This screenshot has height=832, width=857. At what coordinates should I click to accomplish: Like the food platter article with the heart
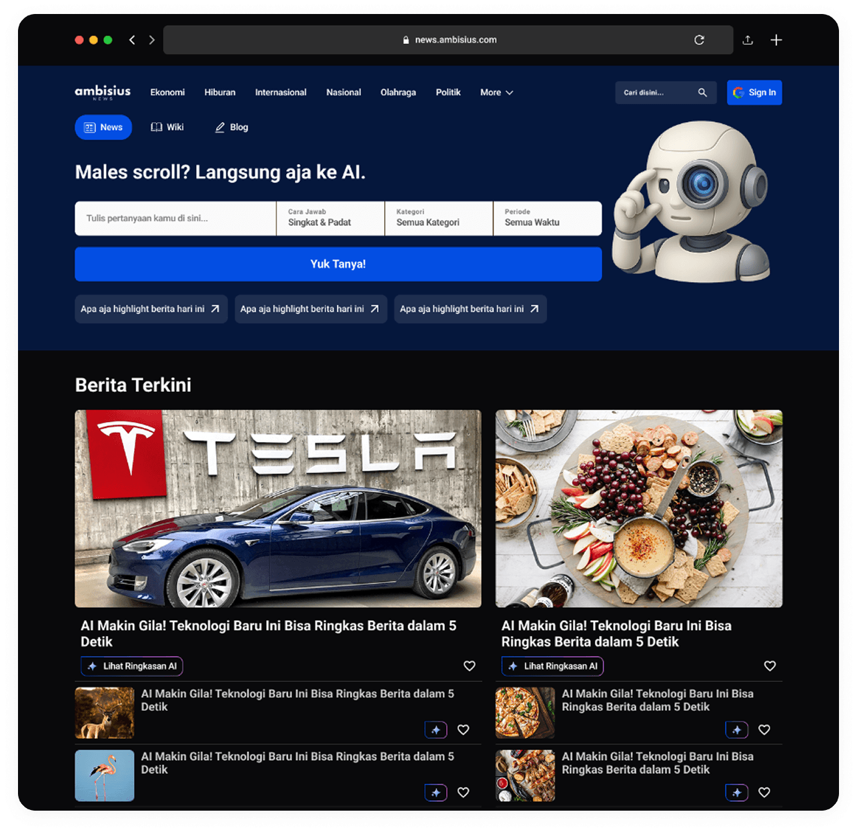tap(770, 666)
